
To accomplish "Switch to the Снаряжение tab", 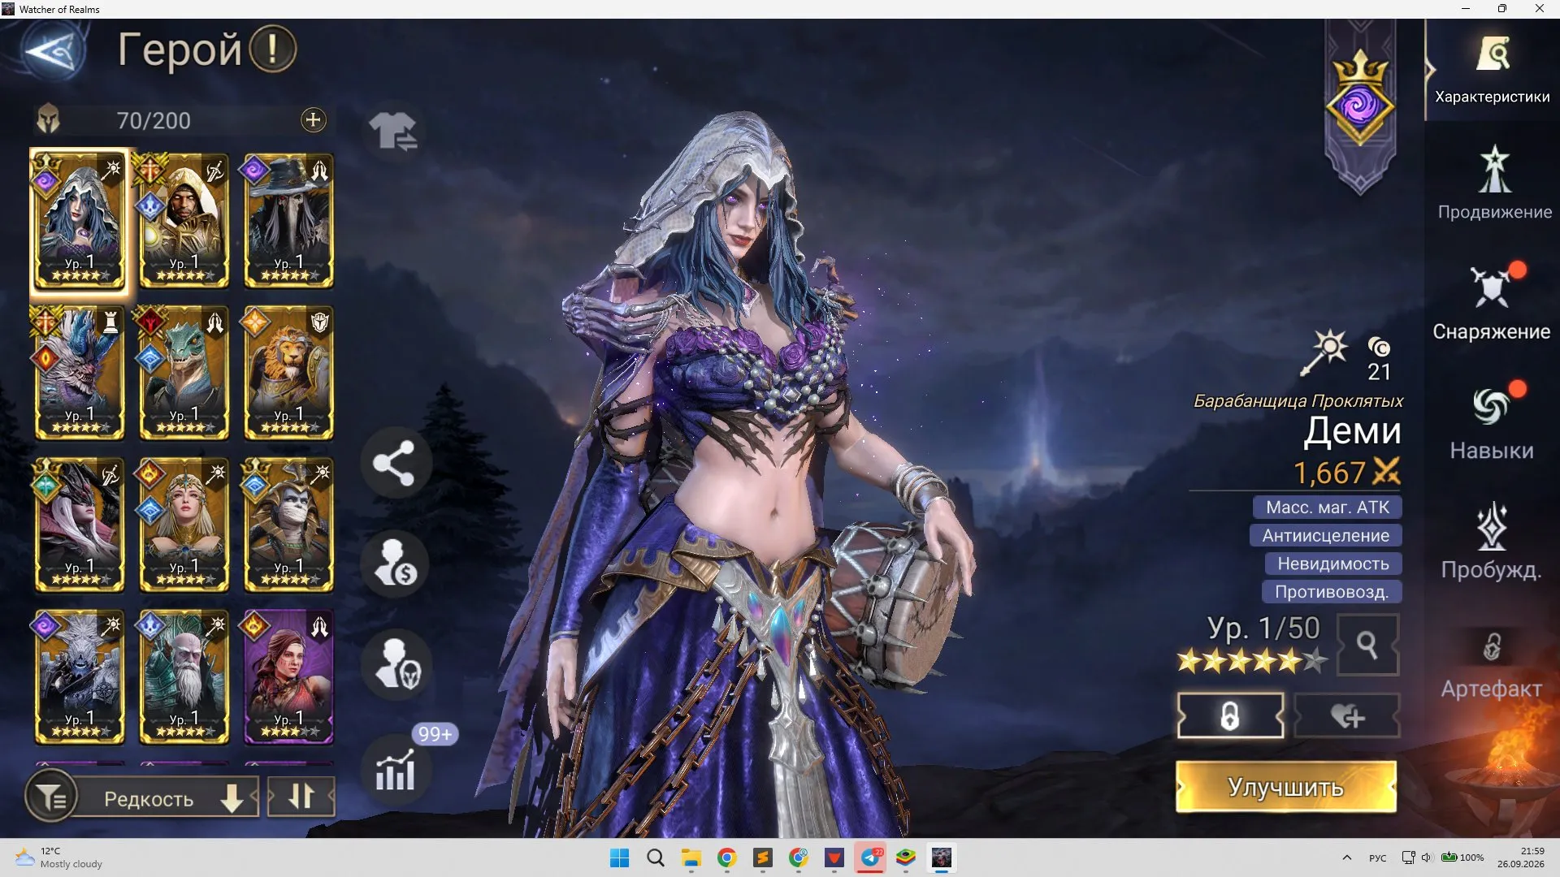I will point(1492,303).
